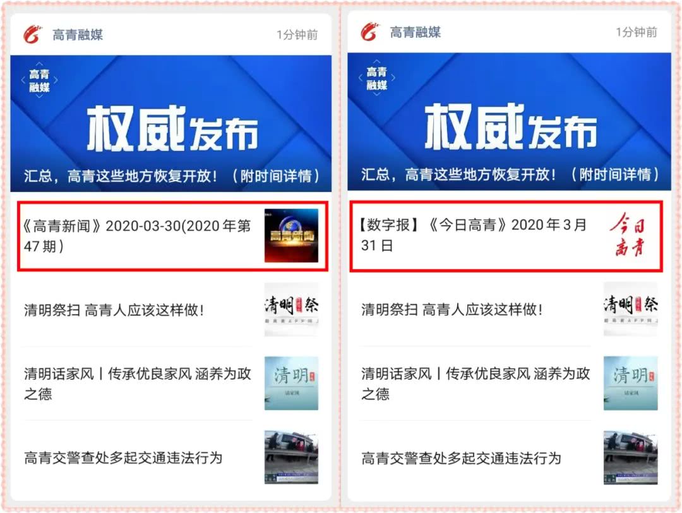This screenshot has height=513, width=682.
Task: Open 清明祭扫 高青人应该这样做 in left card
Action: click(x=114, y=310)
